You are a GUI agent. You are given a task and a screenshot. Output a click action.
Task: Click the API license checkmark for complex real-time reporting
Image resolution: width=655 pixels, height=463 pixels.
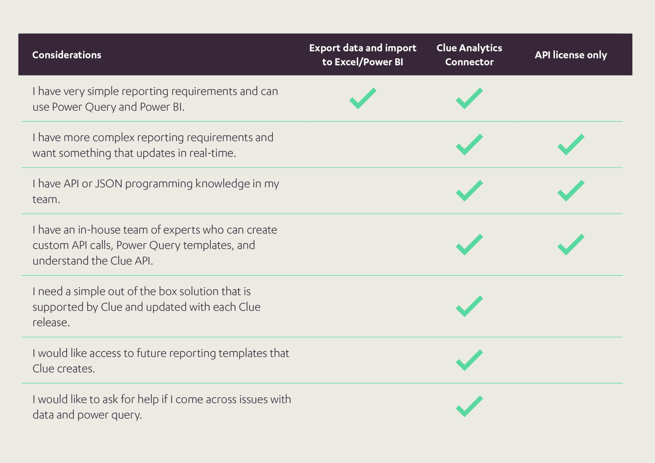point(571,145)
